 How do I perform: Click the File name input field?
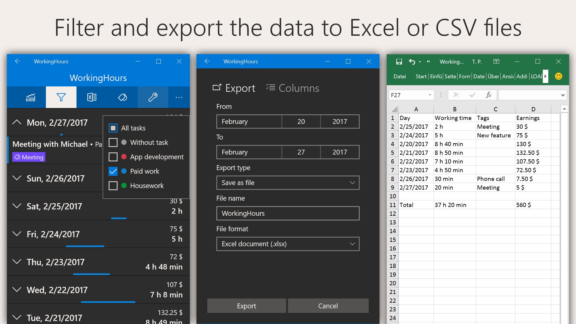288,213
